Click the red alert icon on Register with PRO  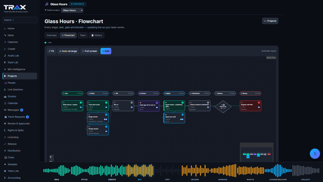[259, 102]
